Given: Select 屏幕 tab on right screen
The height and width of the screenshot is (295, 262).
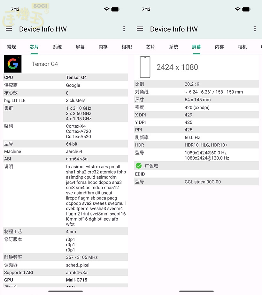Looking at the screenshot, I should tap(196, 47).
